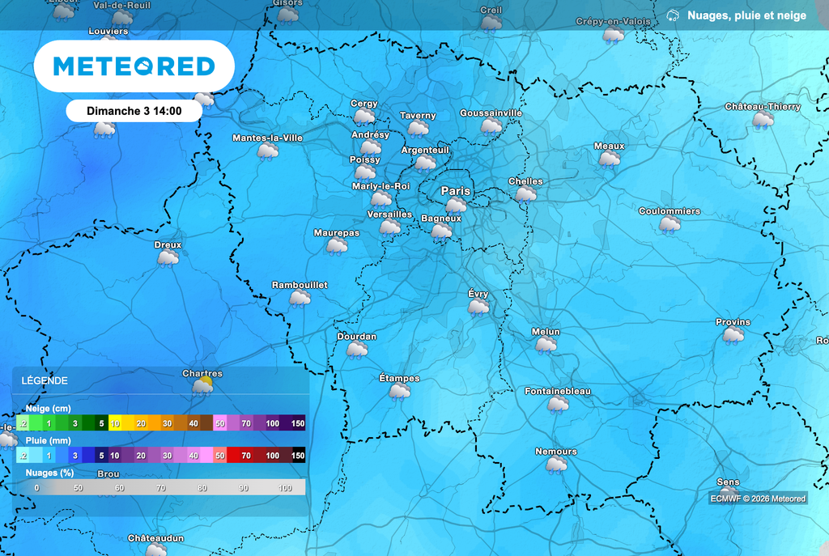Image resolution: width=829 pixels, height=556 pixels.
Task: Select the rain icon over Paris
Action: (x=456, y=204)
